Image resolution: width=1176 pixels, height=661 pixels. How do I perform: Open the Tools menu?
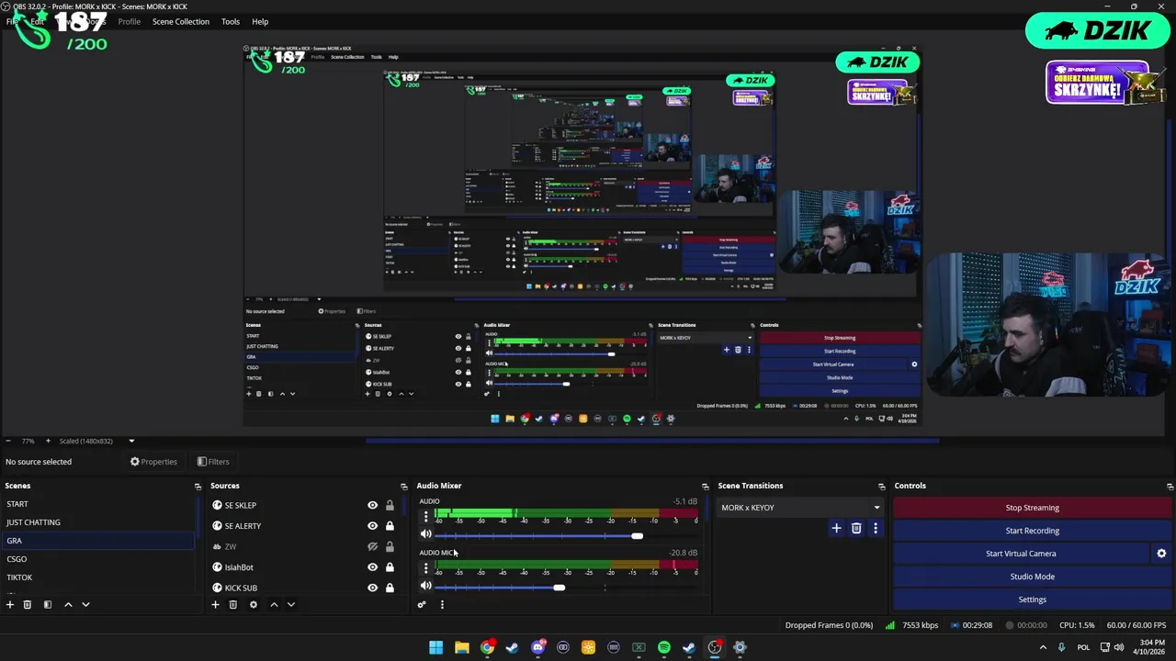(231, 21)
